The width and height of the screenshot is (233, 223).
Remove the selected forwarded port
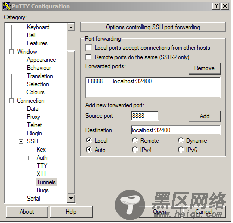pyautogui.click(x=205, y=68)
